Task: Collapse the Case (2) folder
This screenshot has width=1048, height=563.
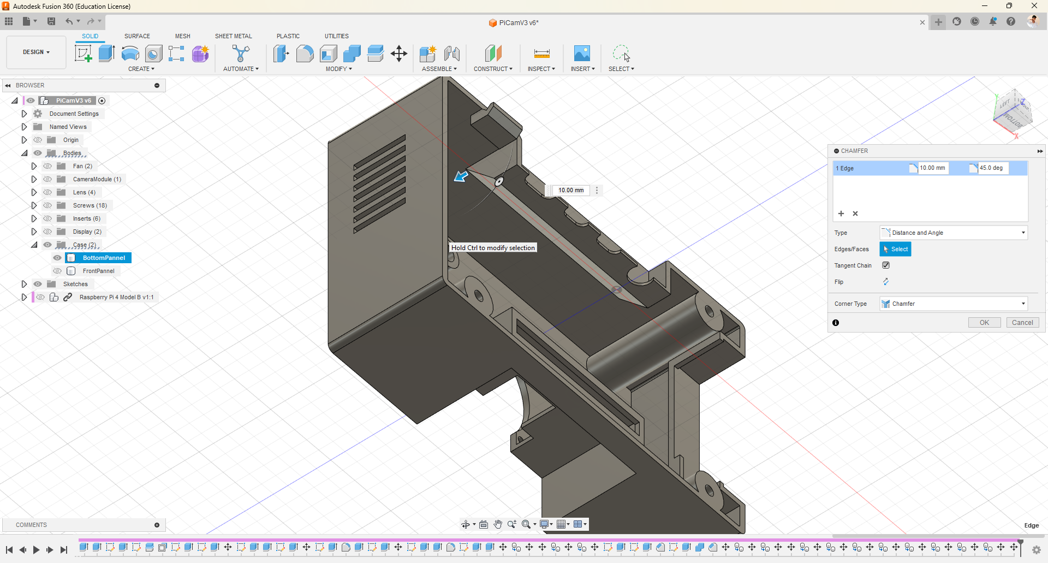Action: (34, 245)
